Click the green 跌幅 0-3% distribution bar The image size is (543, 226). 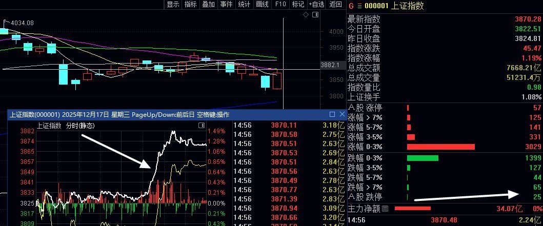click(423, 158)
